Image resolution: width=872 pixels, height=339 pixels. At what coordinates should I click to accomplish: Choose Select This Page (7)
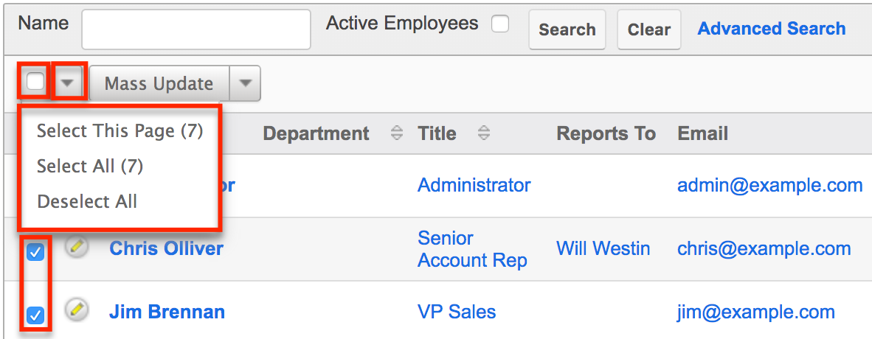pyautogui.click(x=120, y=131)
